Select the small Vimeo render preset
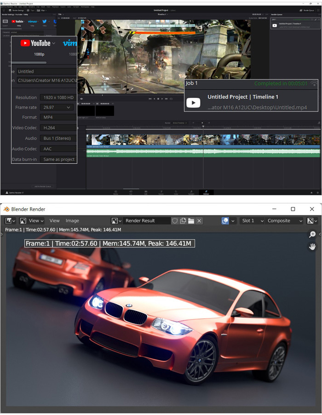Viewport: 322px width, 415px height. (x=33, y=22)
